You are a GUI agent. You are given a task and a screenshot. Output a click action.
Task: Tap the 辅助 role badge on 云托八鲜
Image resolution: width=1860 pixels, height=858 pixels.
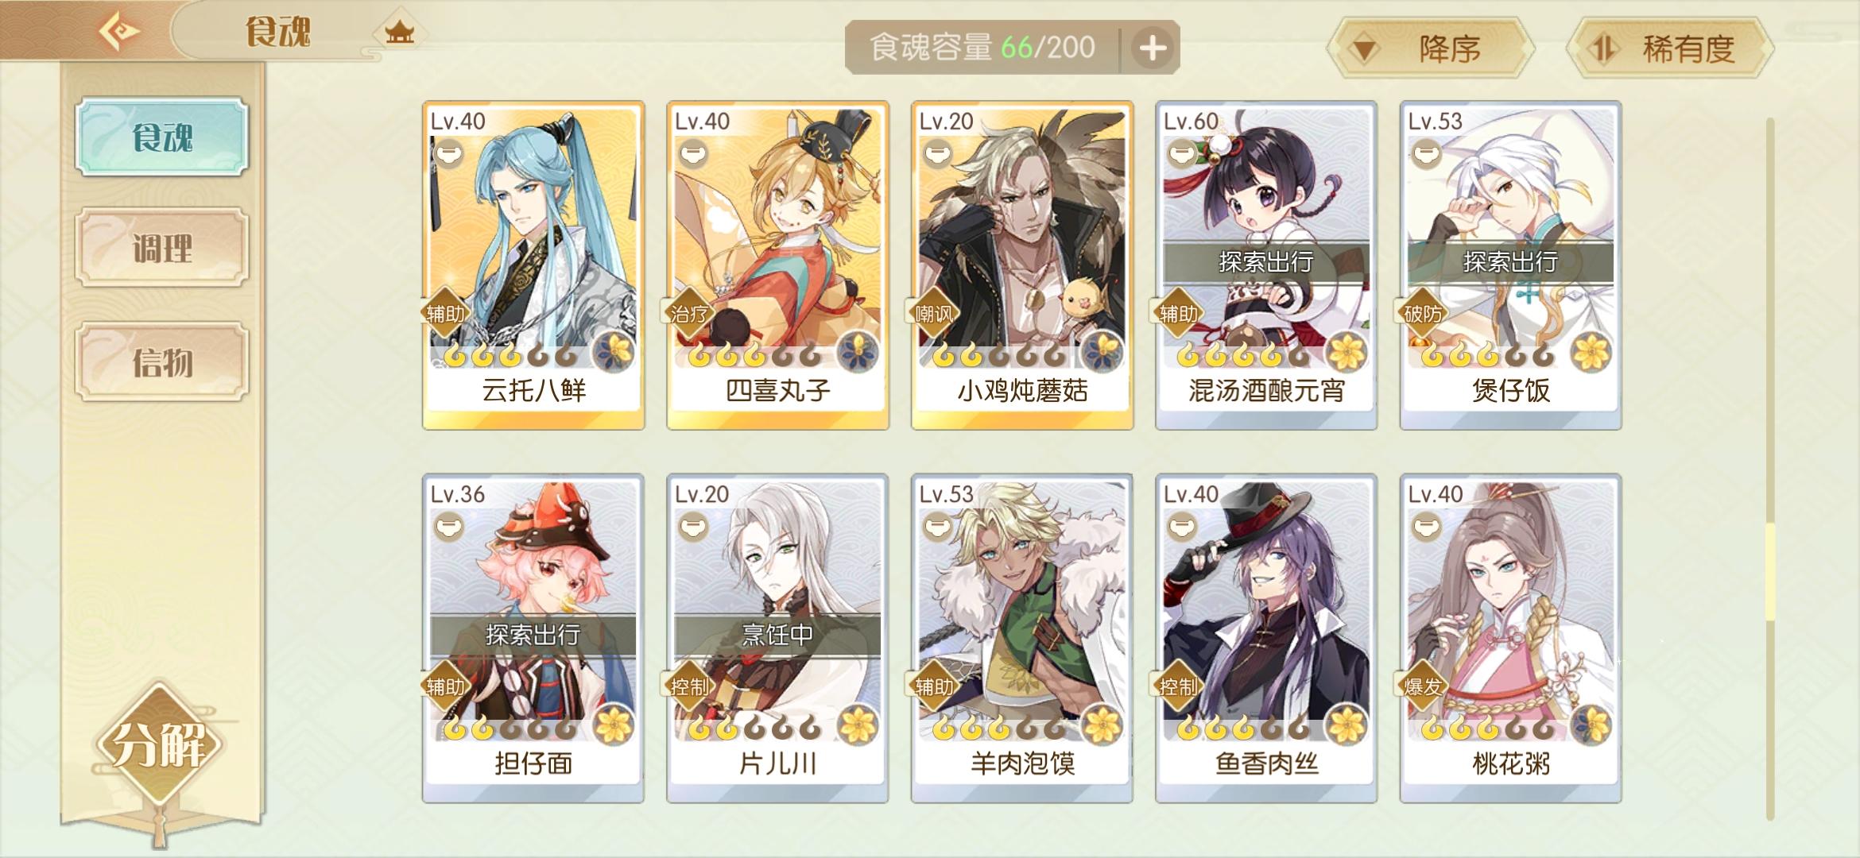point(446,314)
